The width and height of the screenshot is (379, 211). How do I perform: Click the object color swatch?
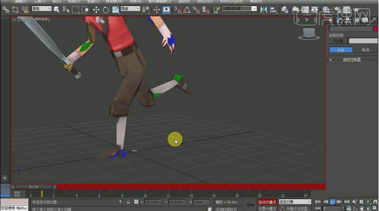click(376, 29)
